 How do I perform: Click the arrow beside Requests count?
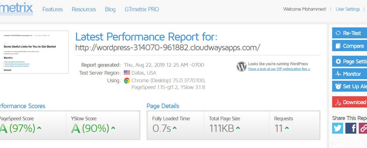pyautogui.click(x=287, y=128)
